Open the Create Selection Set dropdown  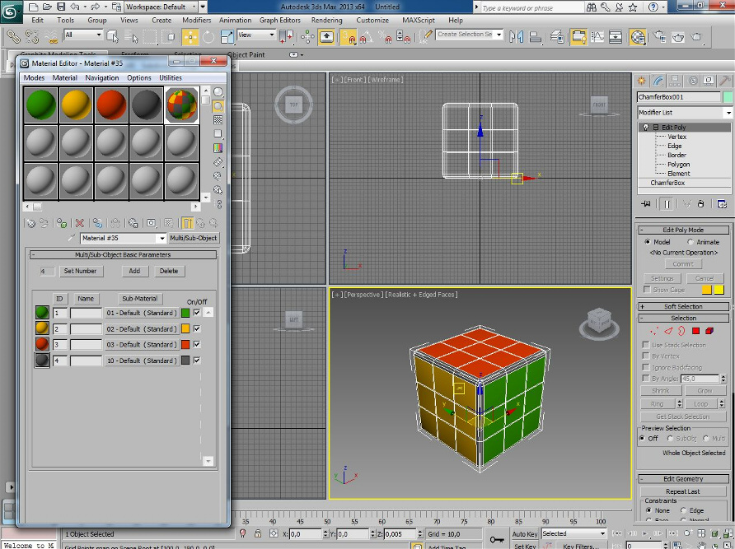(x=469, y=35)
